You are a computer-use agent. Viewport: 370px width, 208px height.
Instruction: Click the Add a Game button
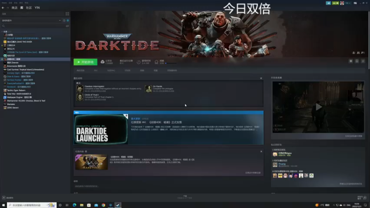pos(8,198)
